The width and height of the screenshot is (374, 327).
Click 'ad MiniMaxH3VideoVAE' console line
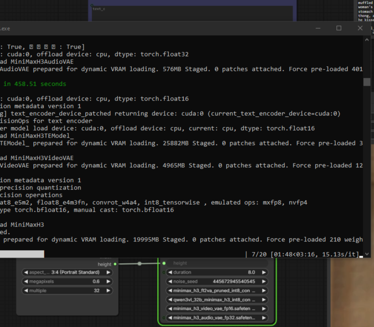pyautogui.click(x=37, y=158)
